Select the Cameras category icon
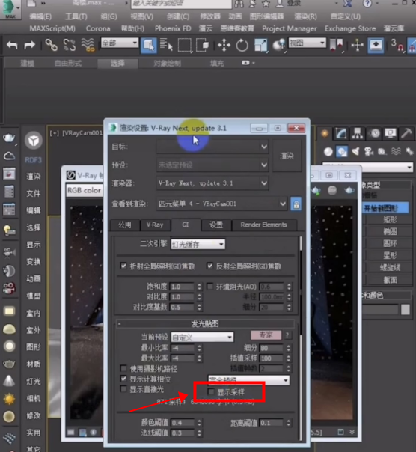Image resolution: width=416 pixels, height=452 pixels. point(369,152)
